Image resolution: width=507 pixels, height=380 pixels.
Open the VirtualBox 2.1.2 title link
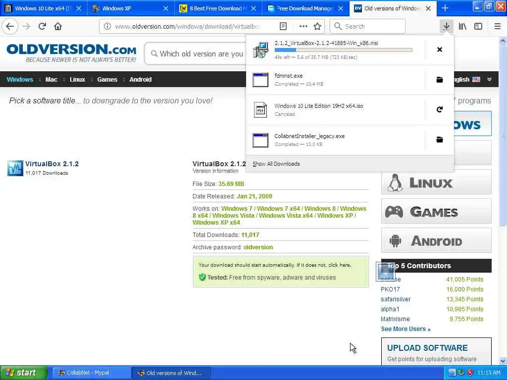coord(51,164)
